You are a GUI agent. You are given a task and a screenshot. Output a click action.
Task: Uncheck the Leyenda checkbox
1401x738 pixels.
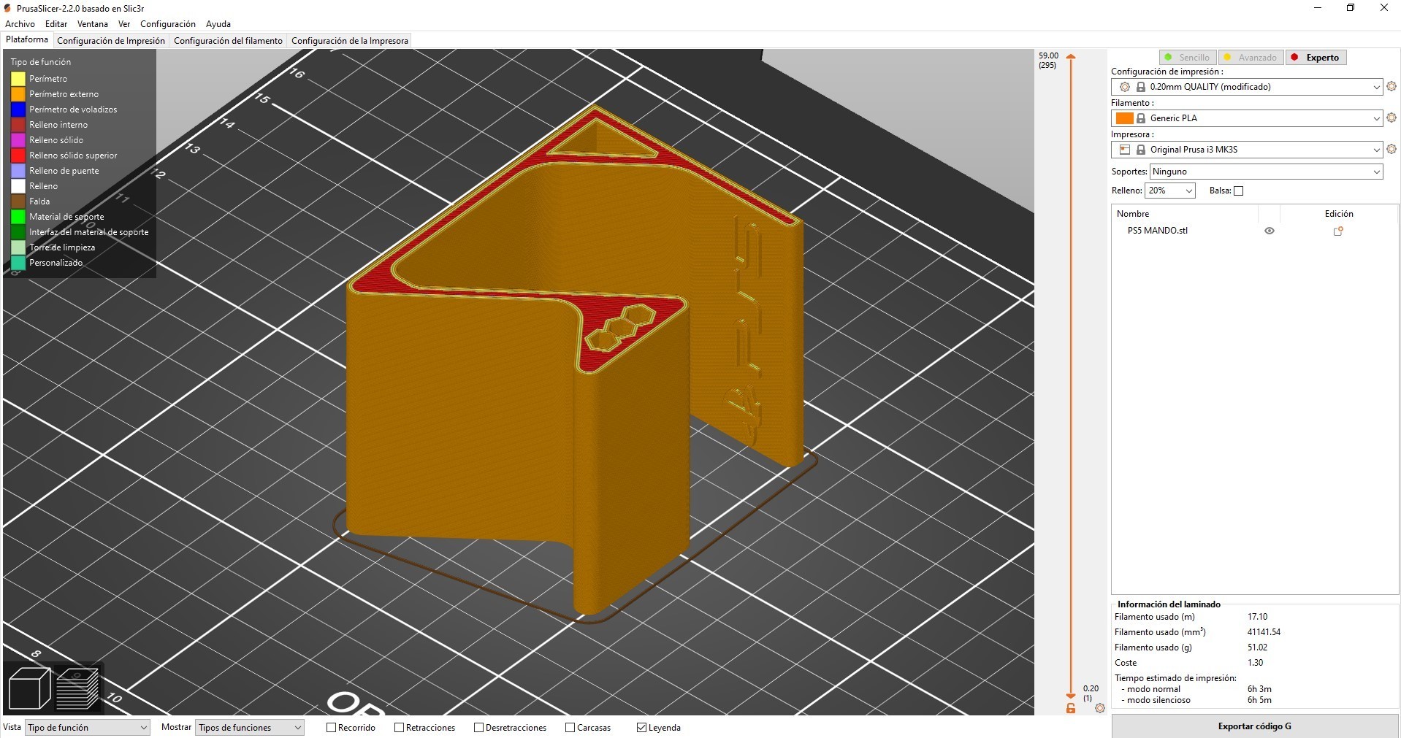641,727
